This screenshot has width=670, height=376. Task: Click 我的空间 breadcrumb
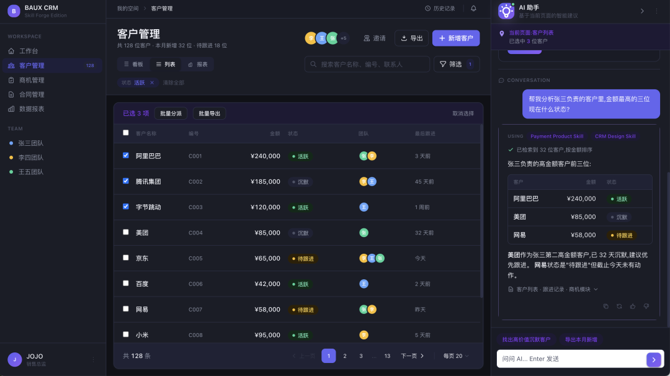click(128, 9)
